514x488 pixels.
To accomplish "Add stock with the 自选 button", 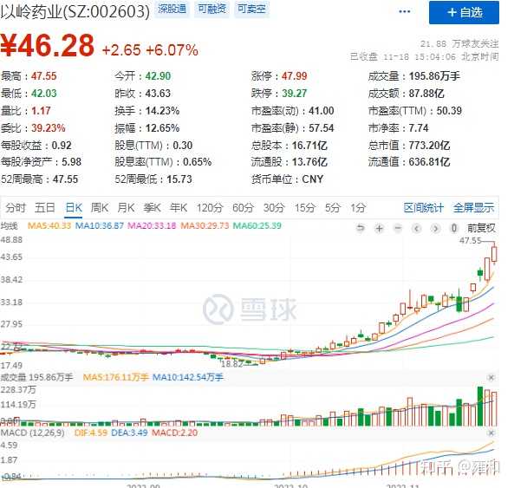I will click(465, 12).
